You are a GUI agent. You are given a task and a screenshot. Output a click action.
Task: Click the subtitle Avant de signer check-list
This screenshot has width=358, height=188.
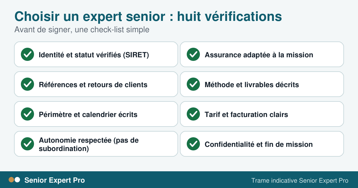tap(82, 30)
